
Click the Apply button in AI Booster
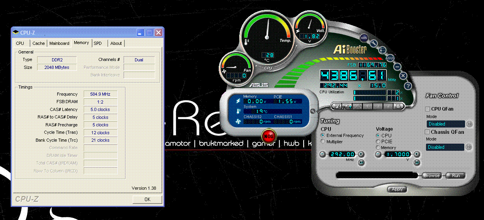click(x=397, y=189)
